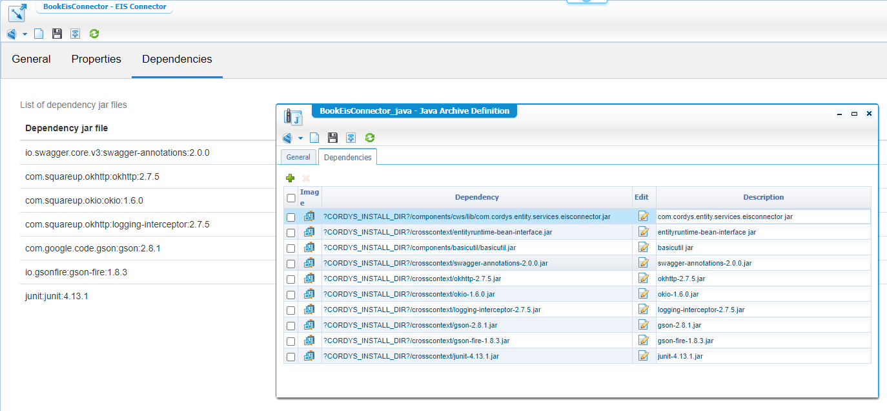Maximize the Java Archive Definition window
The height and width of the screenshot is (411, 887).
click(854, 114)
